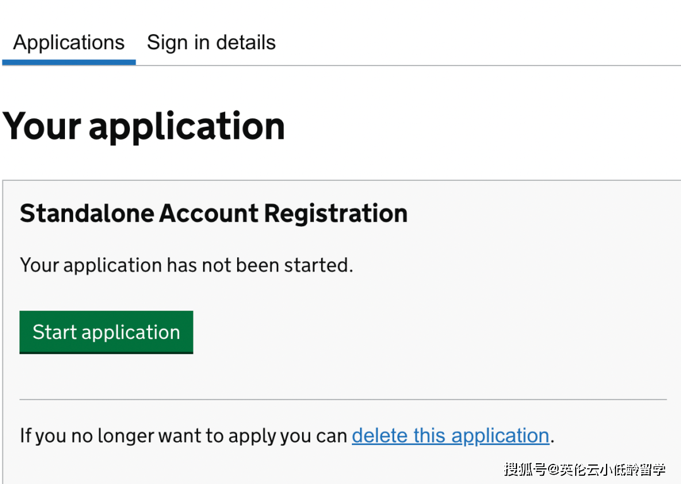Viewport: 681px width, 484px height.
Task: Select the Standalone Account Registration heading
Action: (x=214, y=214)
